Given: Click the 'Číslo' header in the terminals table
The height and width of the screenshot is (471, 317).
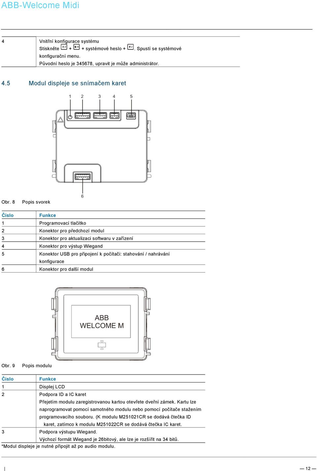Looking at the screenshot, I should pos(8,215).
